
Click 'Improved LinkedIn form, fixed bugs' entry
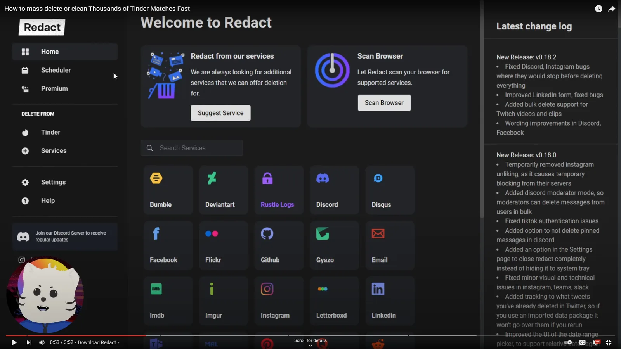pyautogui.click(x=554, y=95)
